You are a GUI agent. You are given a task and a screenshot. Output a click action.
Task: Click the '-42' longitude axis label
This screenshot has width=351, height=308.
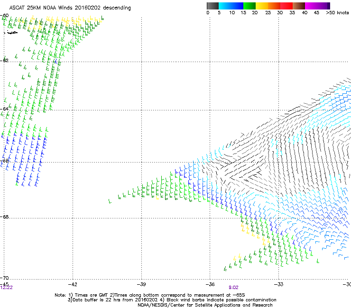[x=73, y=284]
